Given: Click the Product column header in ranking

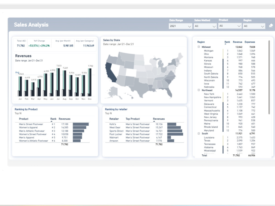Looking at the screenshot, I should tap(24, 119).
